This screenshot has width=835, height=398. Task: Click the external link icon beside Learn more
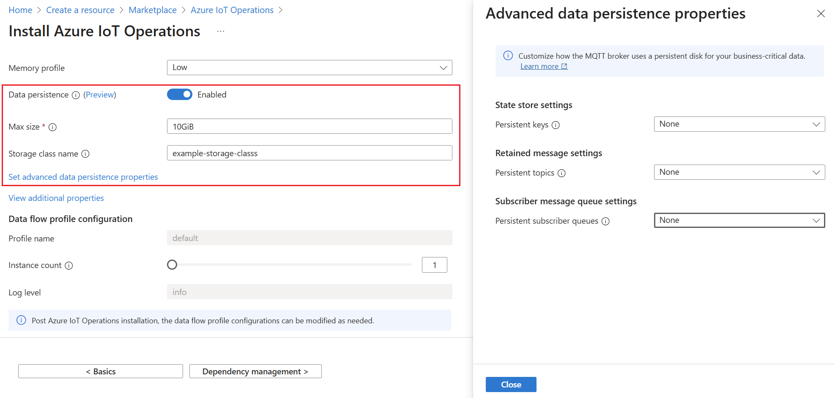pyautogui.click(x=564, y=66)
